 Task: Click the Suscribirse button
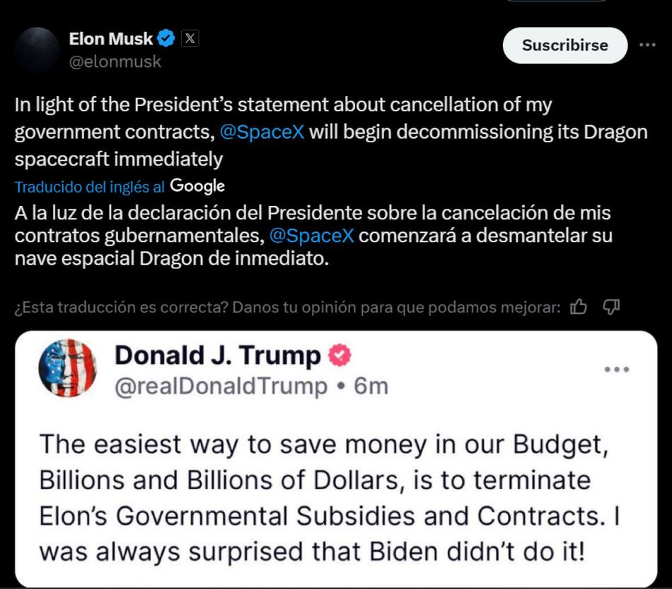(564, 45)
